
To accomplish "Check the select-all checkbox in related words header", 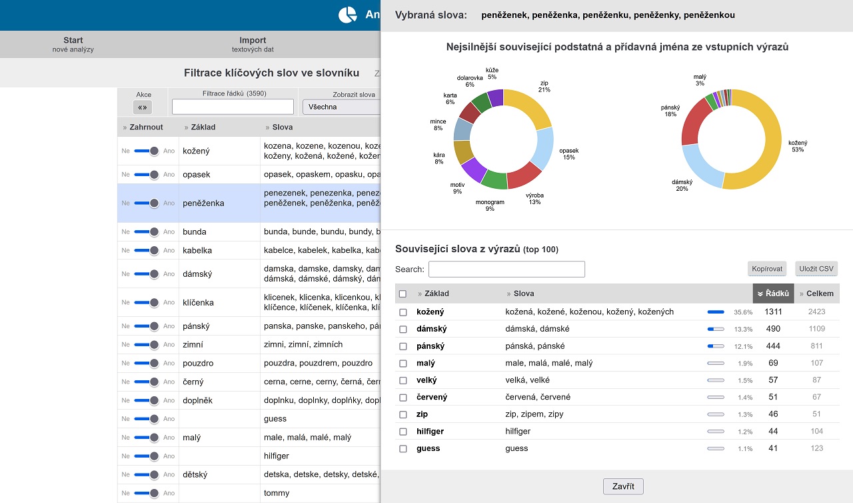I will [403, 294].
